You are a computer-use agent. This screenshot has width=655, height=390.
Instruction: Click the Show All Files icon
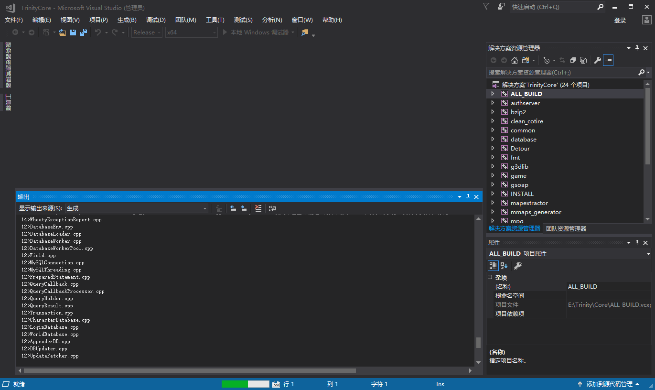(583, 60)
